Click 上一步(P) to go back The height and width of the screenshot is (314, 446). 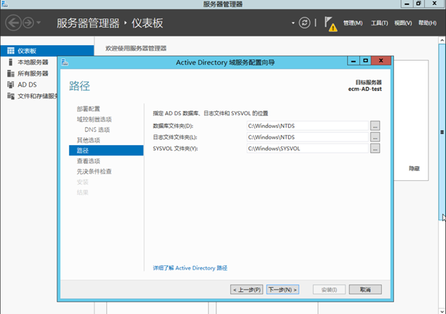(247, 289)
